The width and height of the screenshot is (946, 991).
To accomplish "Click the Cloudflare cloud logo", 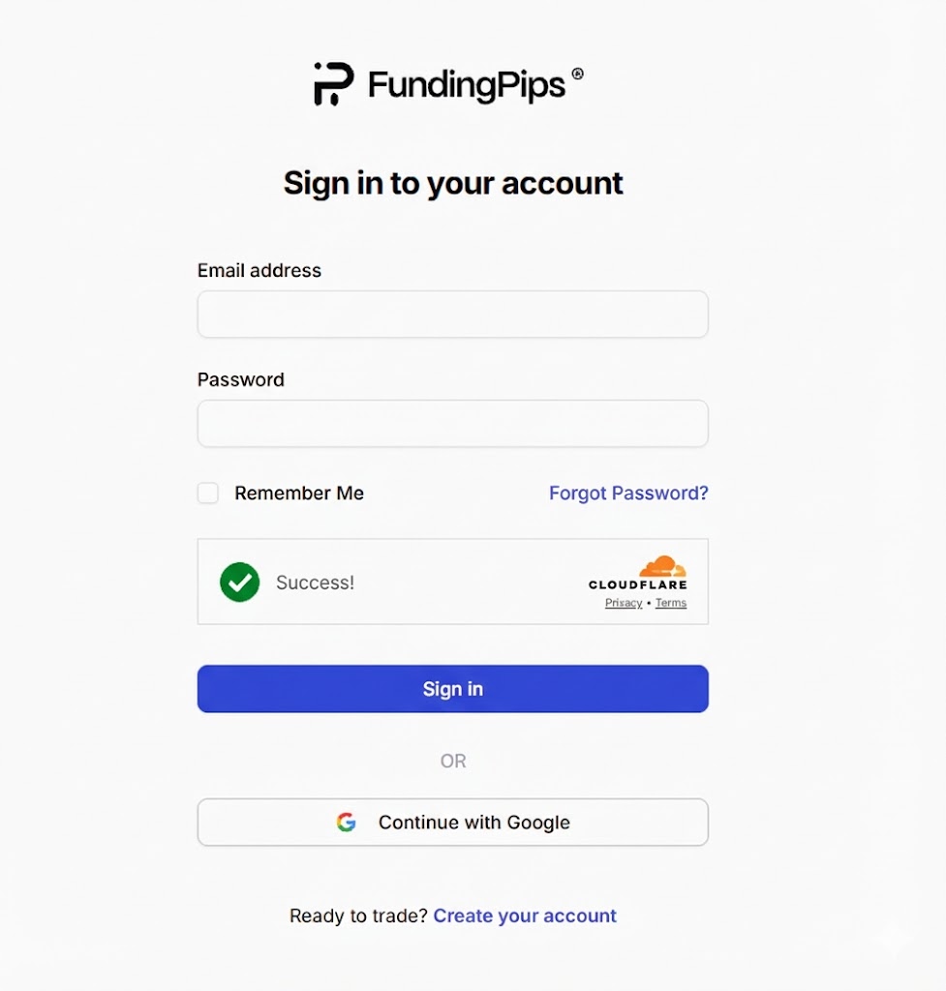I will tap(663, 566).
